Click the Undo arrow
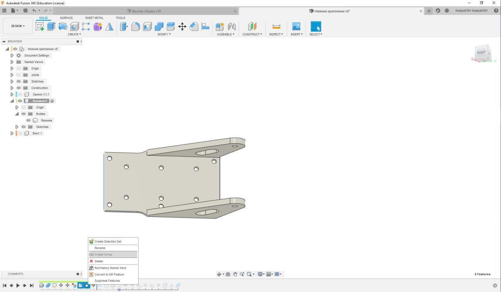This screenshot has height=292, width=501. coord(34,11)
